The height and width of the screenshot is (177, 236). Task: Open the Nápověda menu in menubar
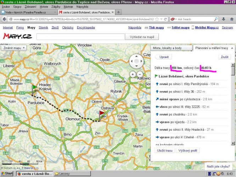click(x=82, y=7)
